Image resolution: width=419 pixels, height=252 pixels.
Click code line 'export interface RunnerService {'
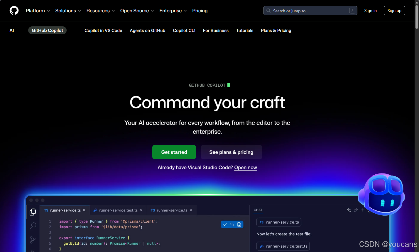tap(94, 238)
